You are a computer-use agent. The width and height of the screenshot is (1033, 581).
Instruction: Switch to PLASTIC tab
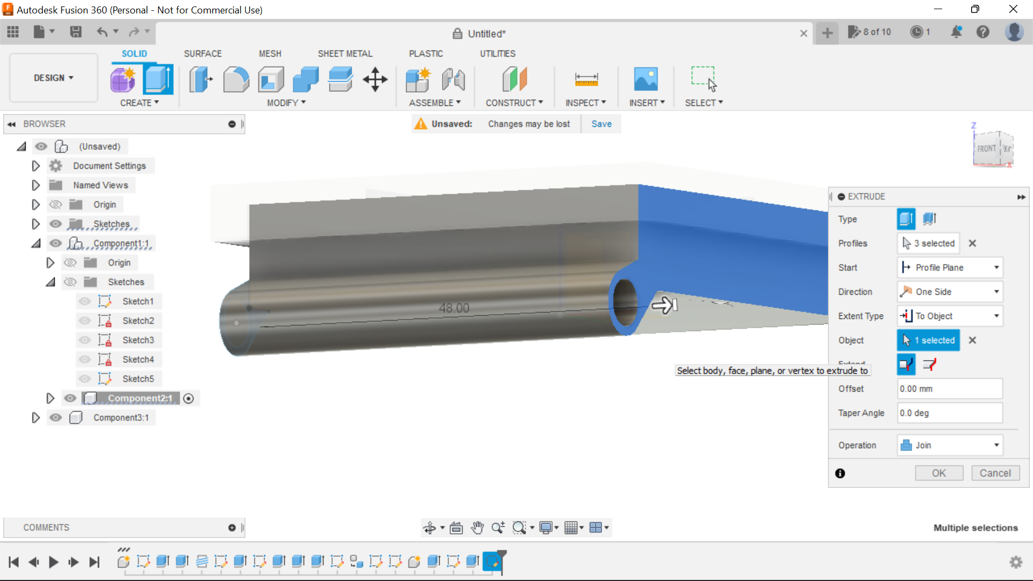(426, 54)
